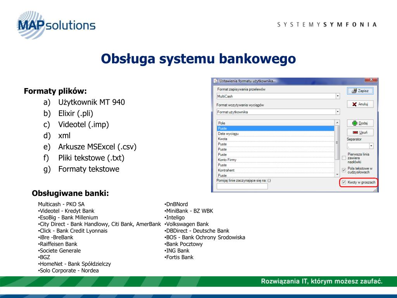The image size is (397, 298).
Task: Click the MAPsolutions logo
Action: point(56,25)
